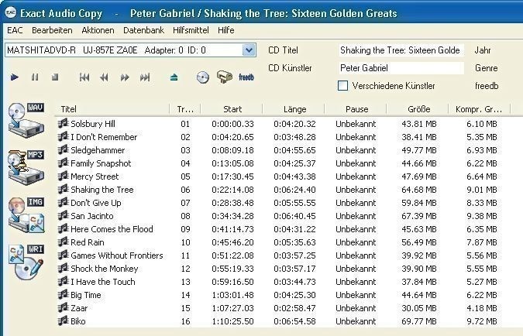Image resolution: width=523 pixels, height=336 pixels.
Task: Enable the Verschiedene Künstler checkbox
Action: [342, 86]
